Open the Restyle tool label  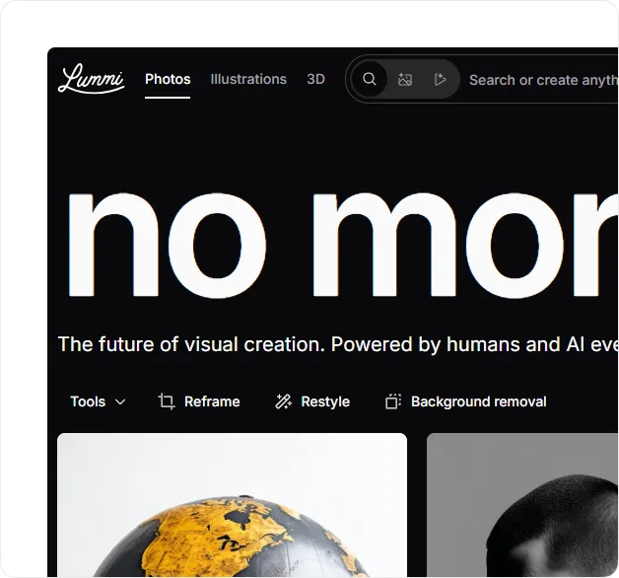[x=325, y=401]
